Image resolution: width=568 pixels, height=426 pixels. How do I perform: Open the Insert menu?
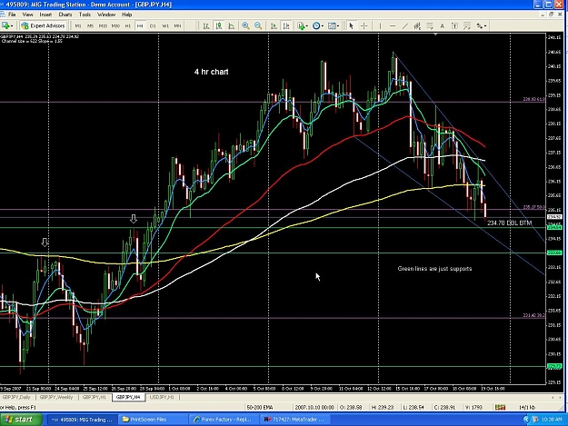click(45, 15)
